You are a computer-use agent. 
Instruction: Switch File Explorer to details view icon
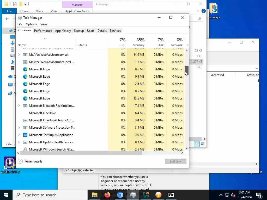[197, 144]
